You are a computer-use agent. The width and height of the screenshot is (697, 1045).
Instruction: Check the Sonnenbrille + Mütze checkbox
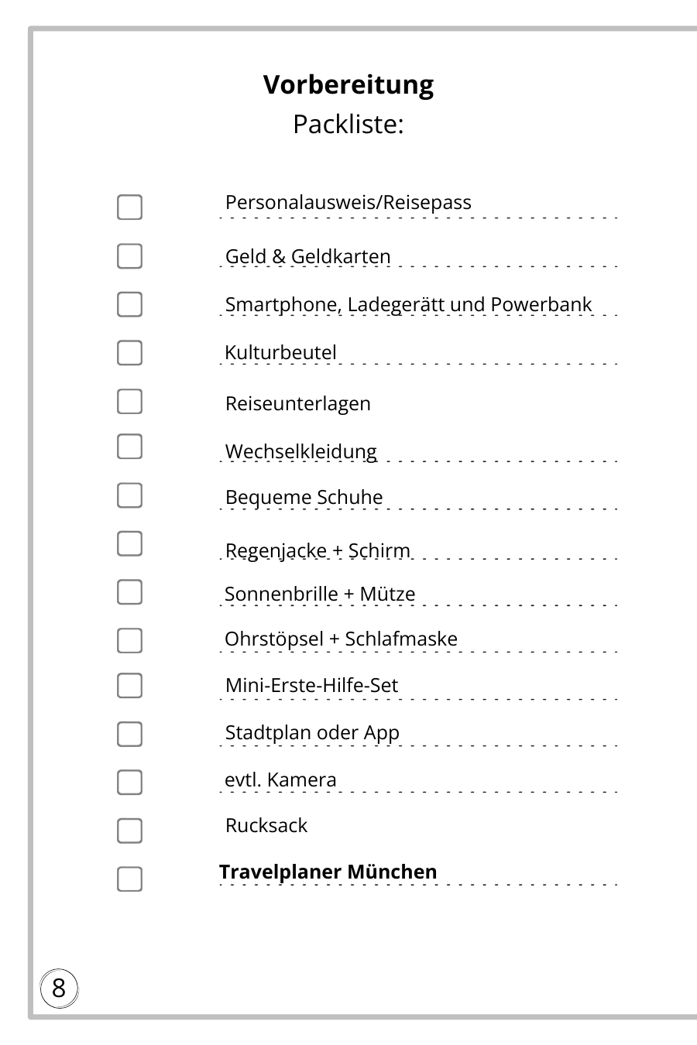click(x=129, y=592)
